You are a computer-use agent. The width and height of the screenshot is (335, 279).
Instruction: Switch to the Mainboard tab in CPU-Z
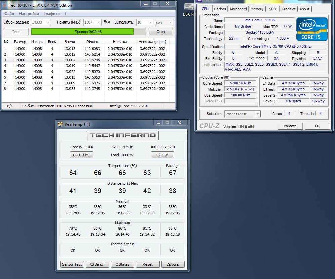coord(238,9)
